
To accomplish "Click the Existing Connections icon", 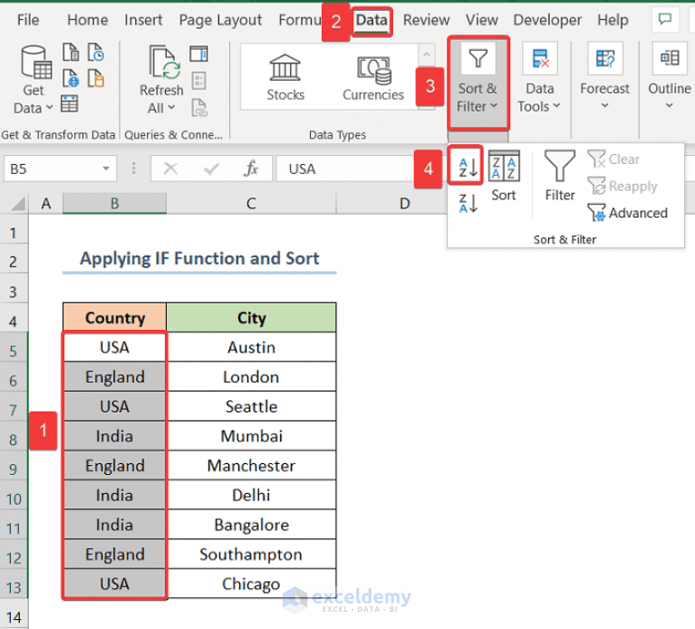I will (x=96, y=78).
